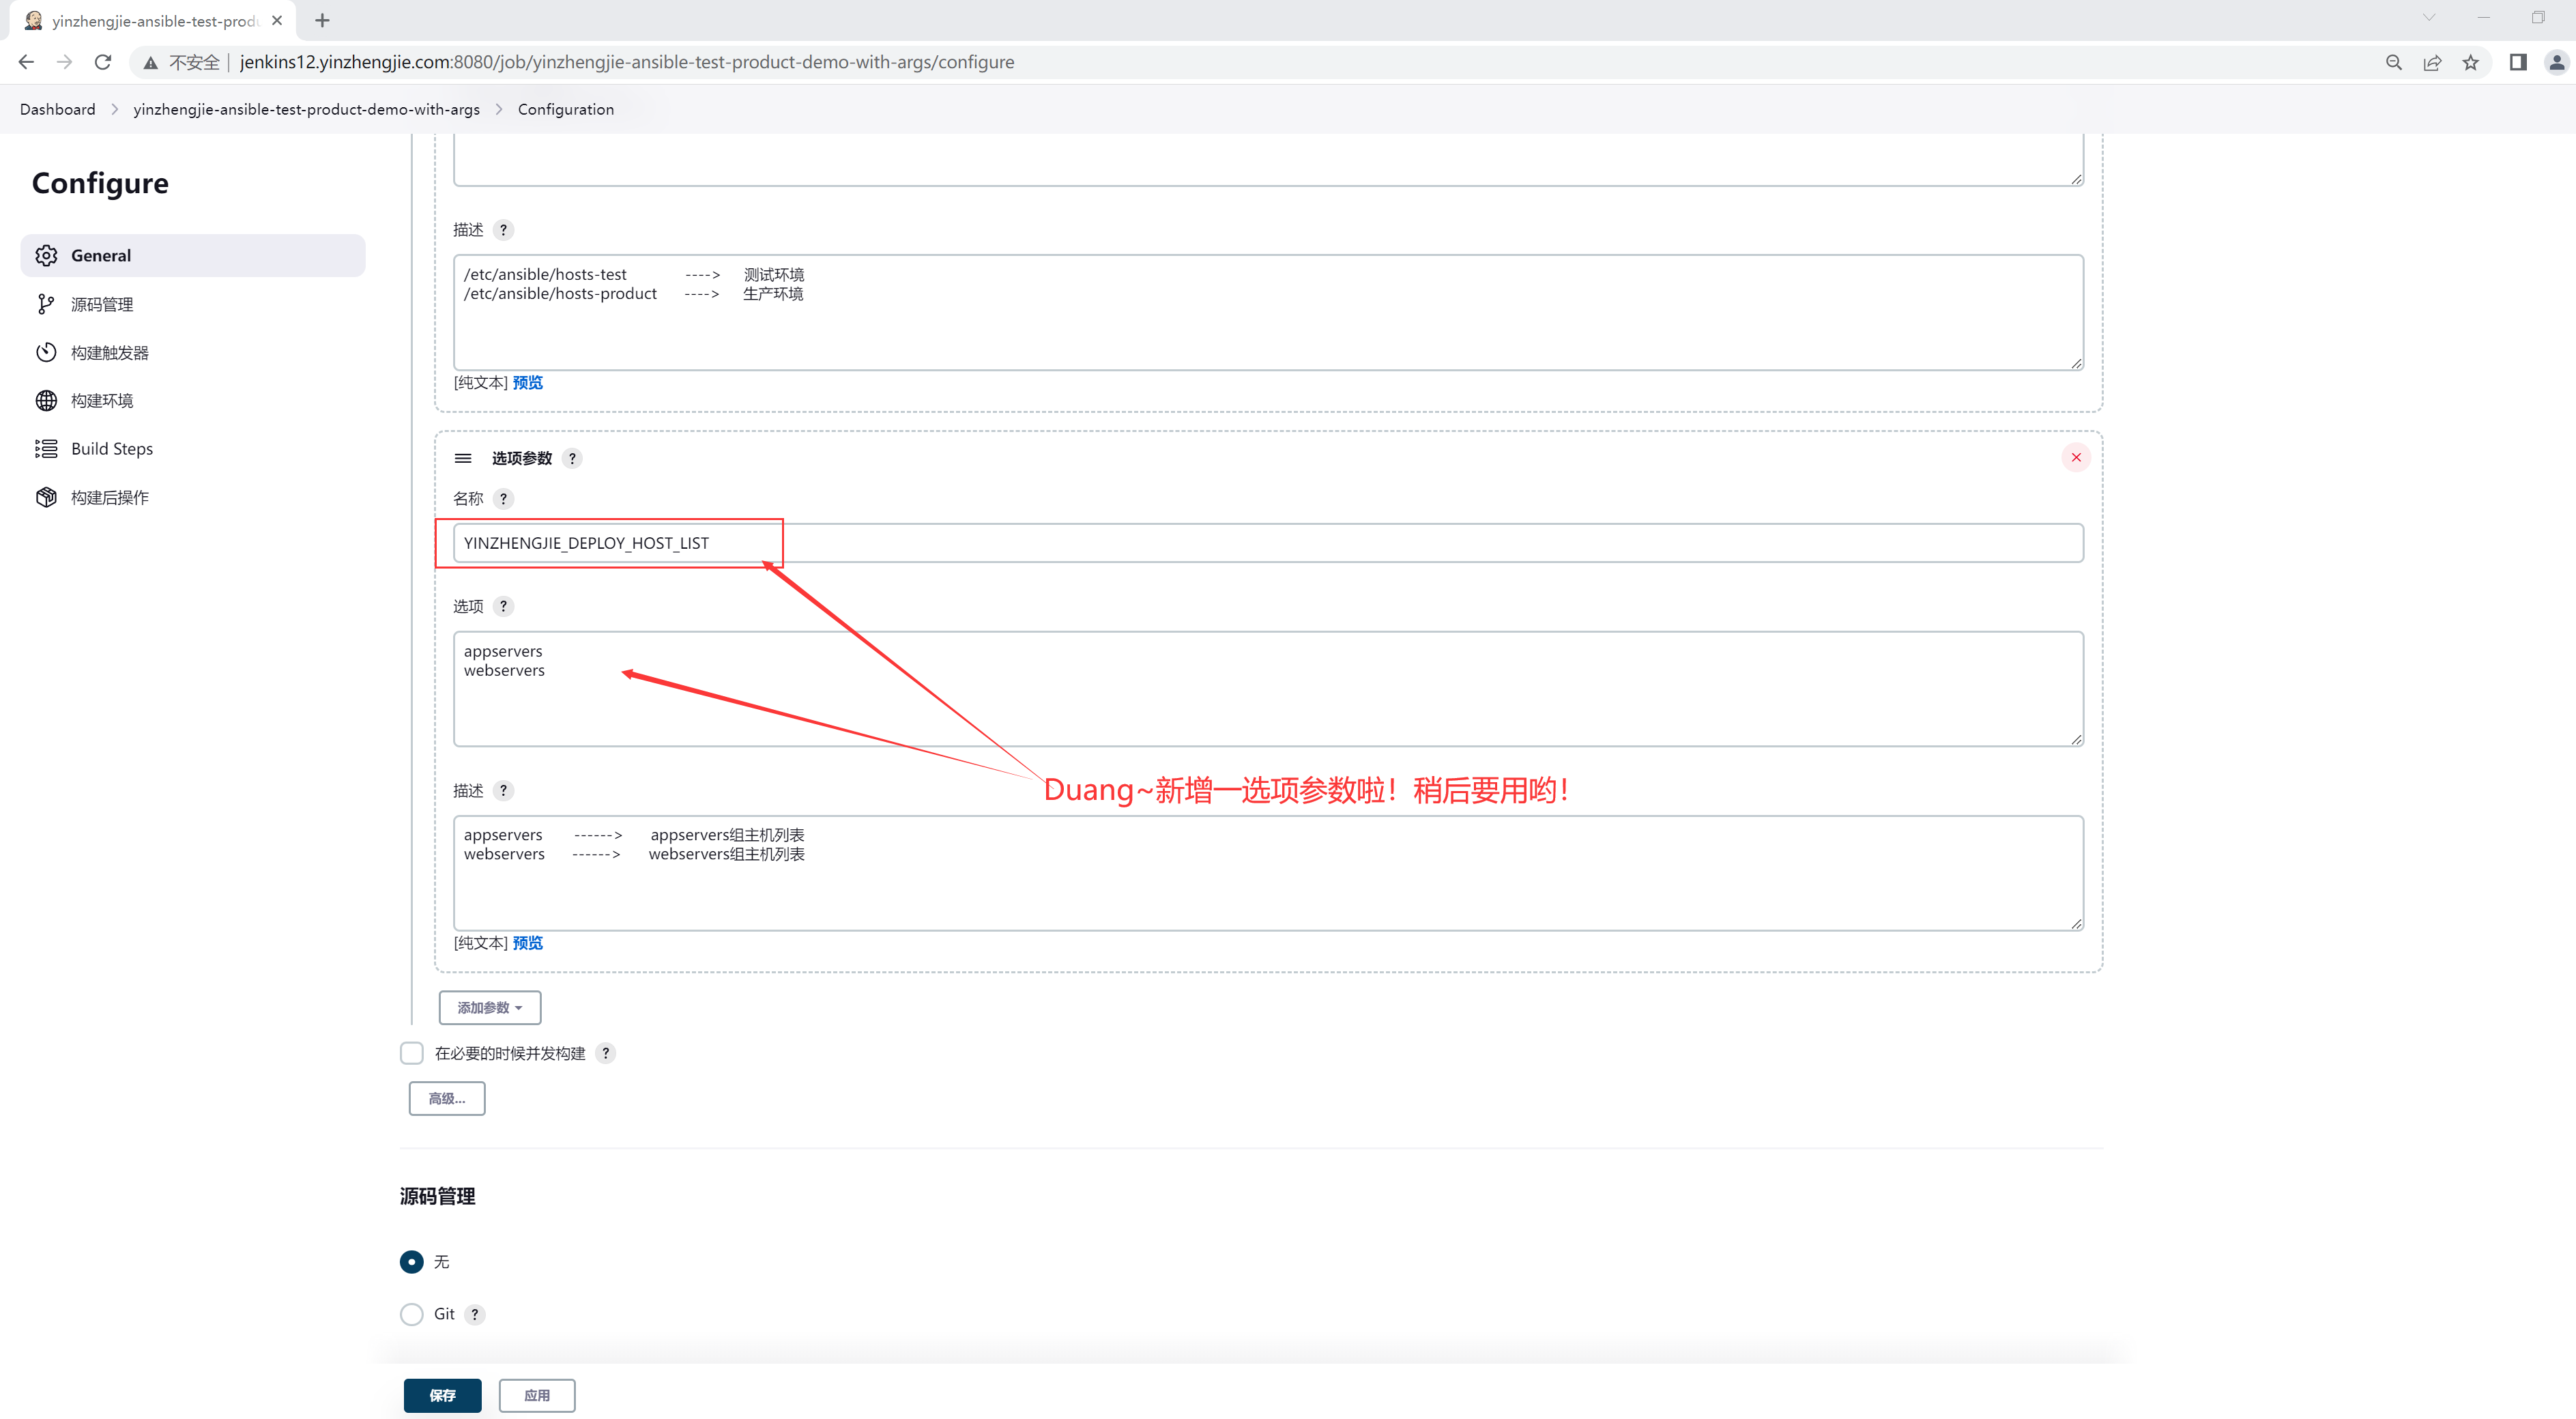This screenshot has height=1419, width=2576.
Task: Select the Git radio button
Action: pos(411,1314)
